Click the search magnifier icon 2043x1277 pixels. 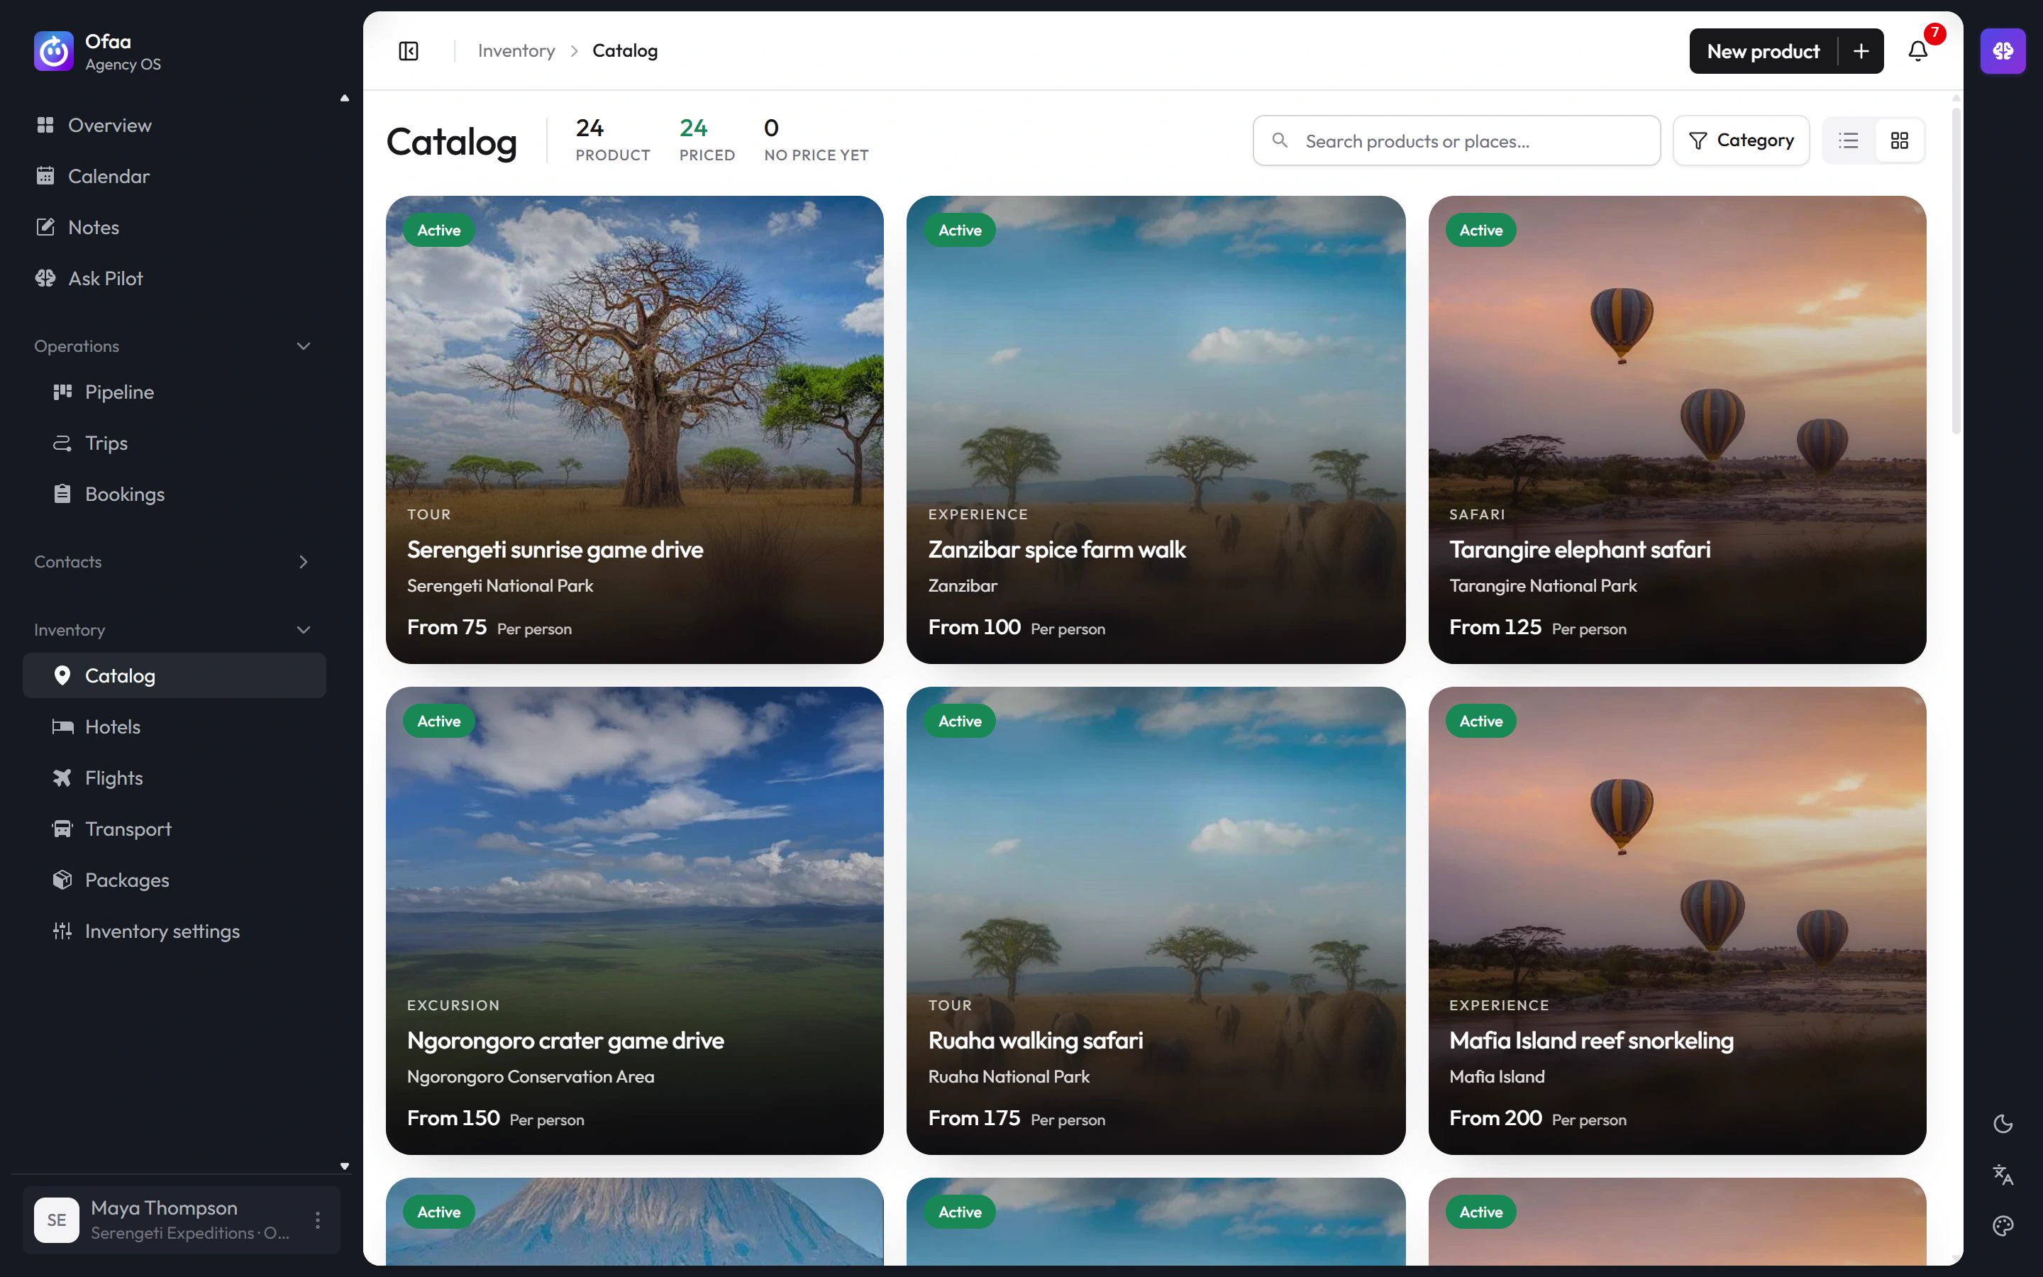point(1280,140)
